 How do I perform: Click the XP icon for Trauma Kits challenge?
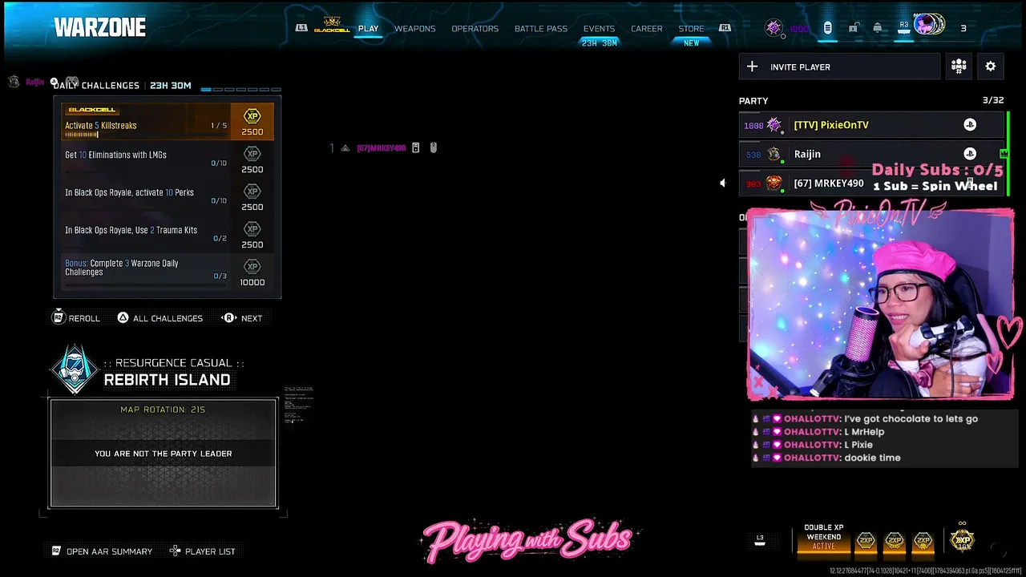(252, 229)
